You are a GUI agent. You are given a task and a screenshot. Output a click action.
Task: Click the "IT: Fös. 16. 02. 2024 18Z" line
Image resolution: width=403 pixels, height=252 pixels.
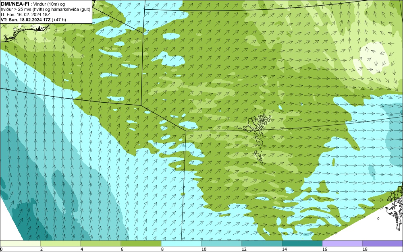click(25, 14)
